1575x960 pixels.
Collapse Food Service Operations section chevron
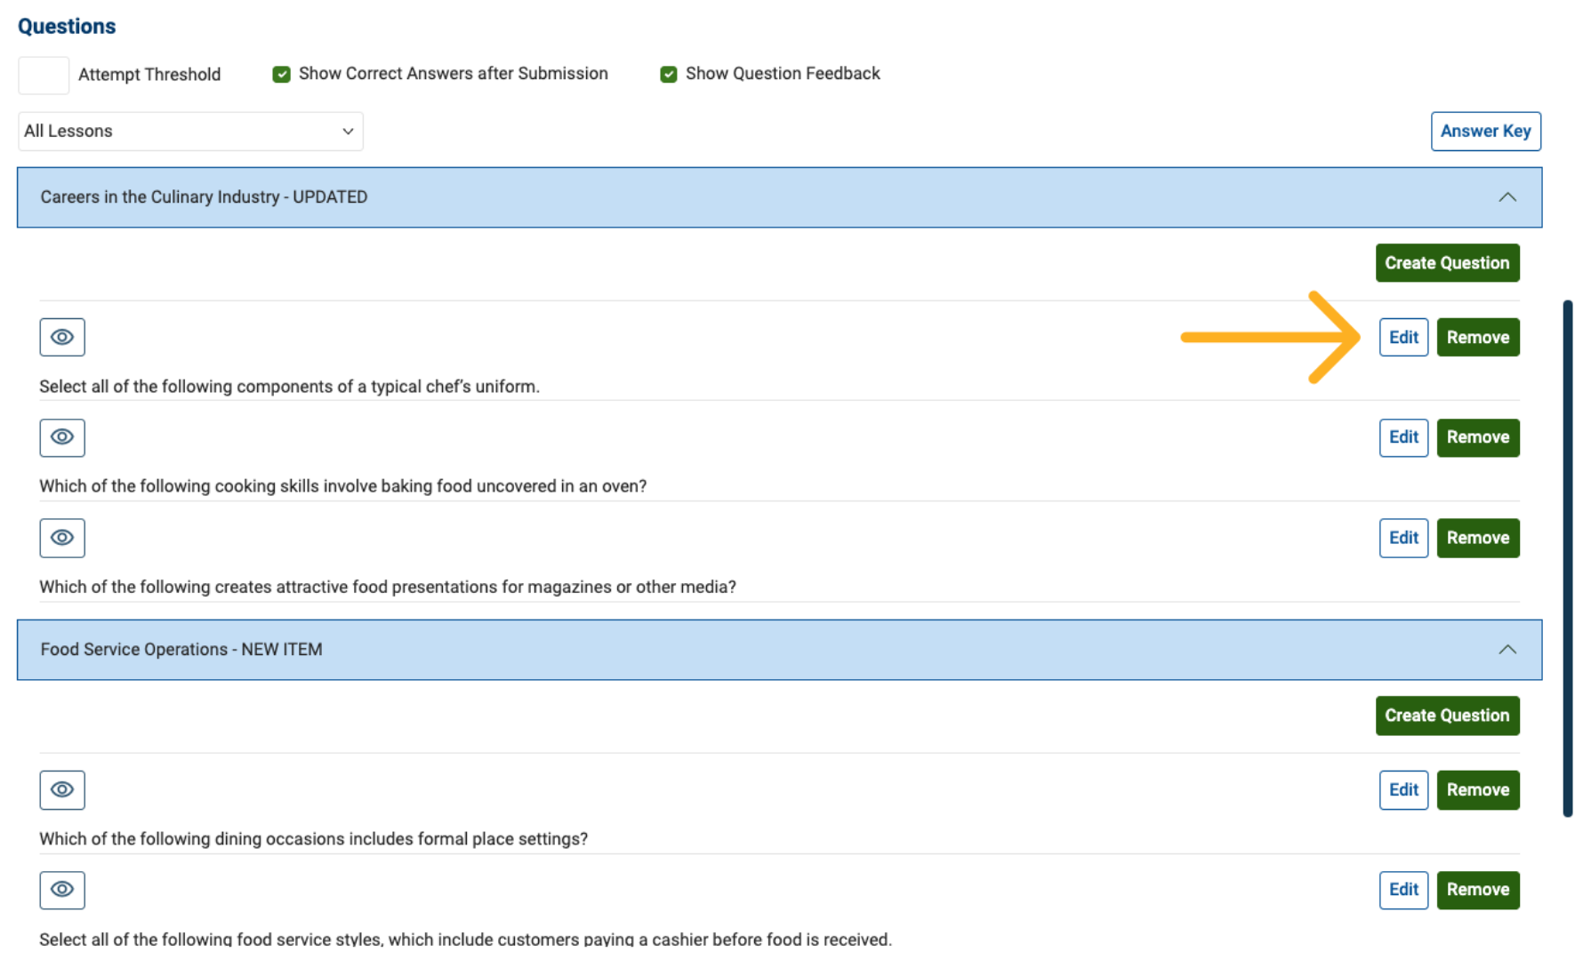point(1507,650)
